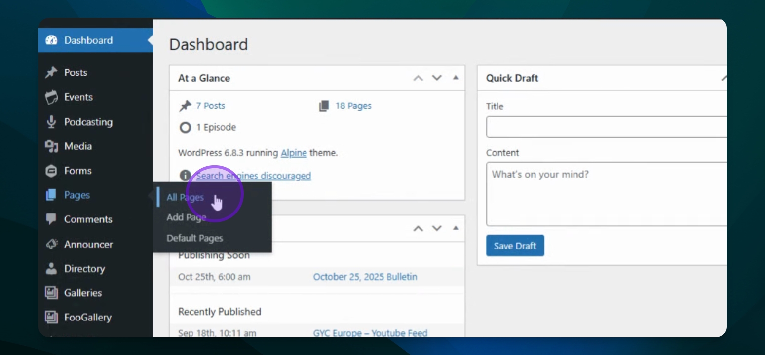Click the info icon beside Search engines discouraged
The height and width of the screenshot is (355, 765).
pyautogui.click(x=185, y=176)
